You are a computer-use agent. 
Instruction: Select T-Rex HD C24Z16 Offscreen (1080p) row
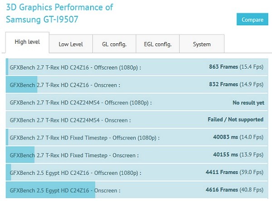tap(137, 67)
